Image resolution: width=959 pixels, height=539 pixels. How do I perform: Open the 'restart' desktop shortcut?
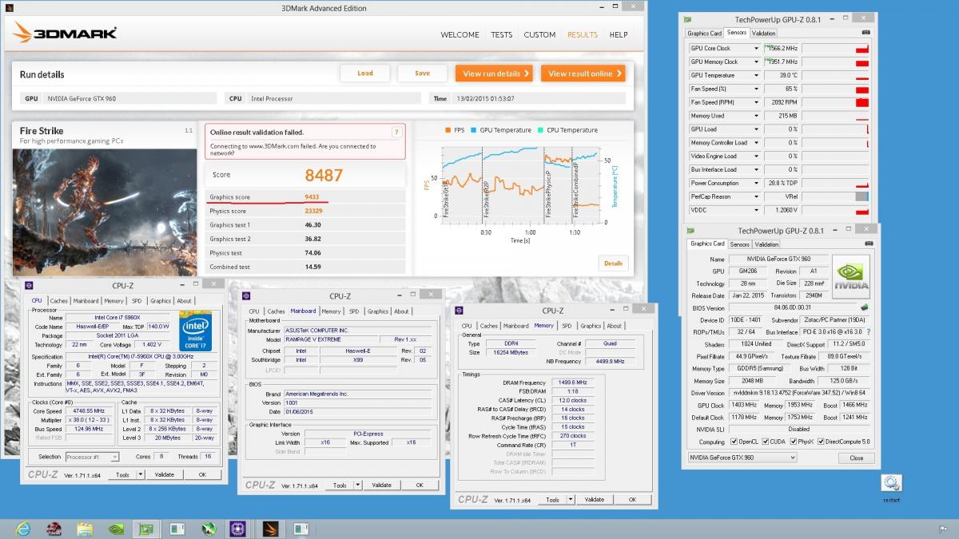click(891, 488)
